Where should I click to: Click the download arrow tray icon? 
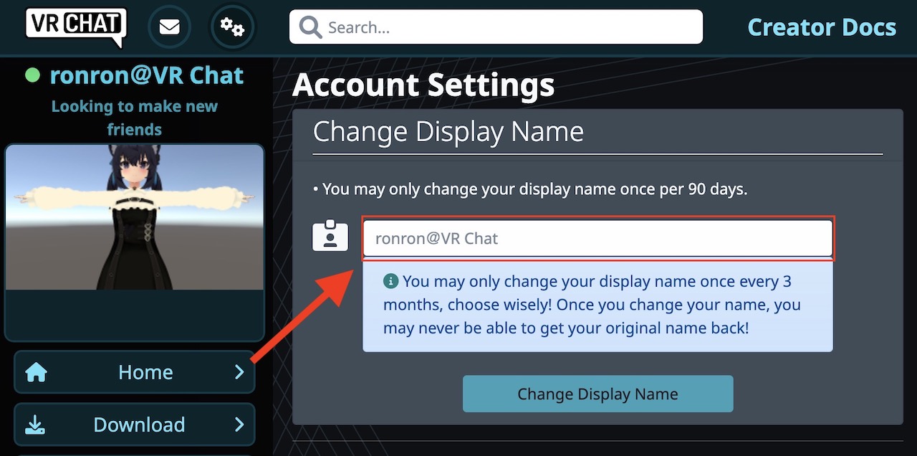pos(36,424)
